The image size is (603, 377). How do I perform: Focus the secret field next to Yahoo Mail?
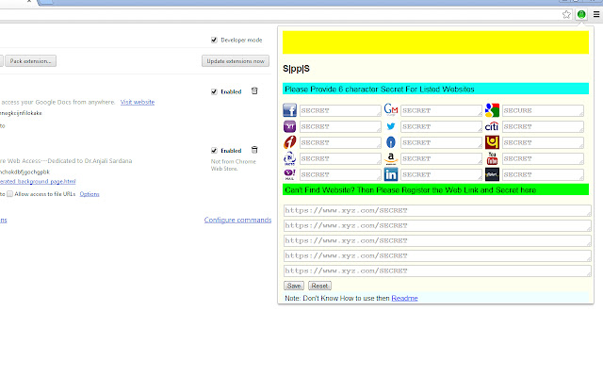[340, 174]
